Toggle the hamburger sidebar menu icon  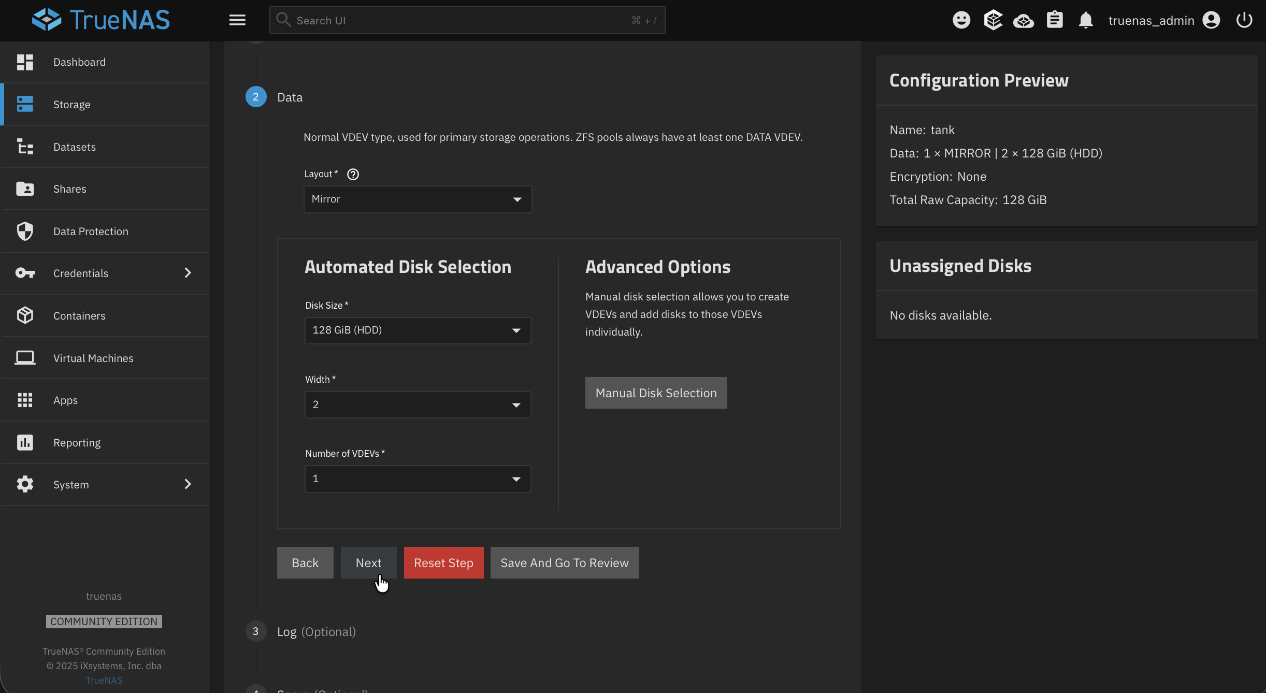click(237, 20)
